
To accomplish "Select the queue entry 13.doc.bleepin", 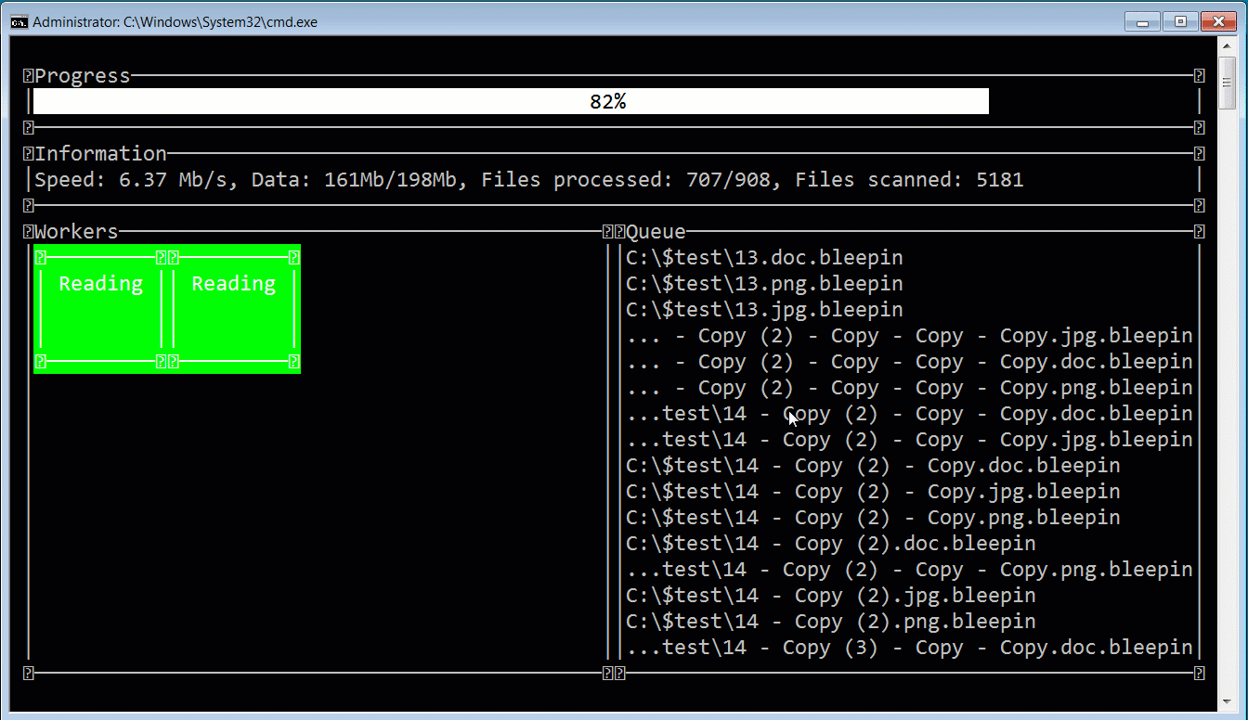I will [763, 257].
